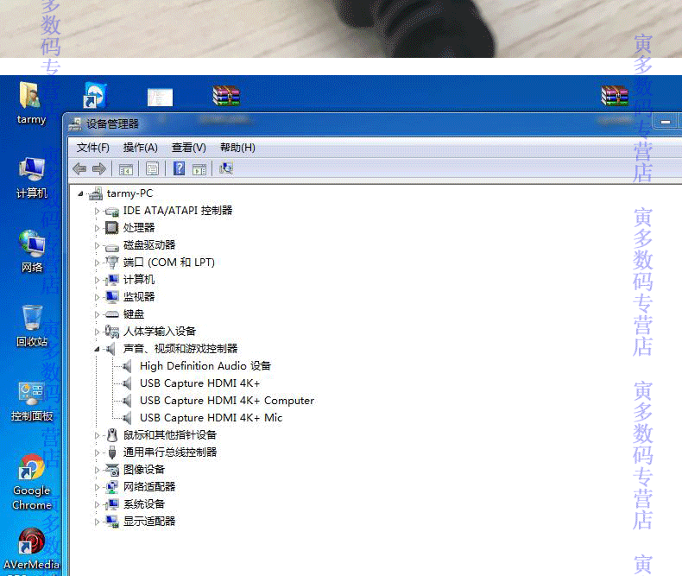The width and height of the screenshot is (682, 576).
Task: Open the Google Chrome desktop shortcut
Action: (x=31, y=482)
